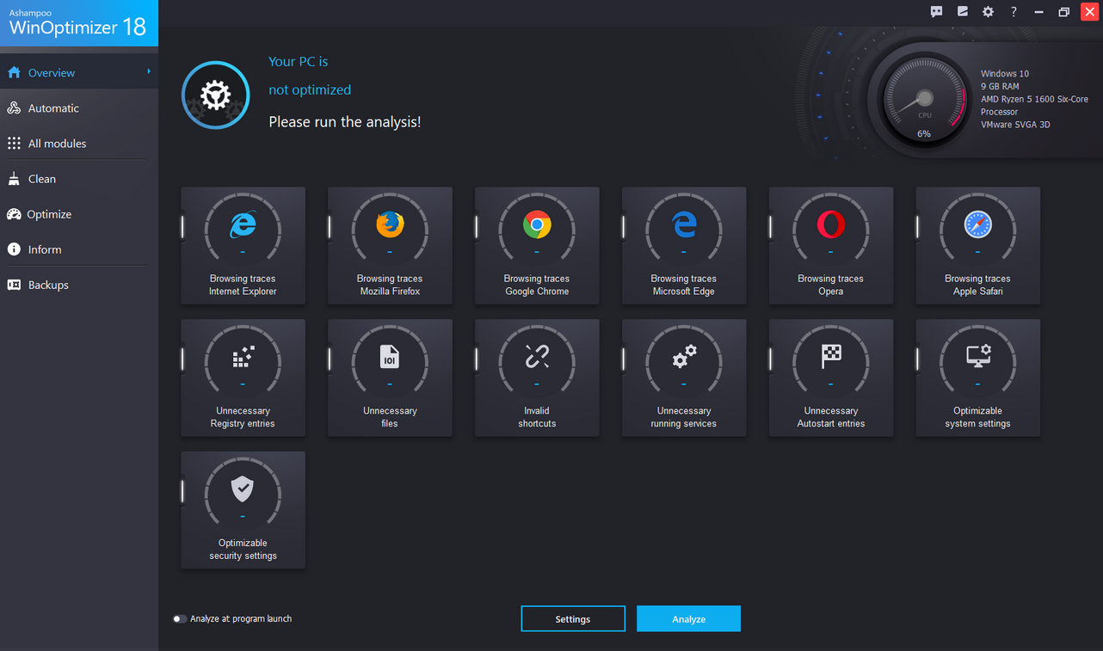
Task: Expand the arrow beside Overview
Action: (149, 72)
